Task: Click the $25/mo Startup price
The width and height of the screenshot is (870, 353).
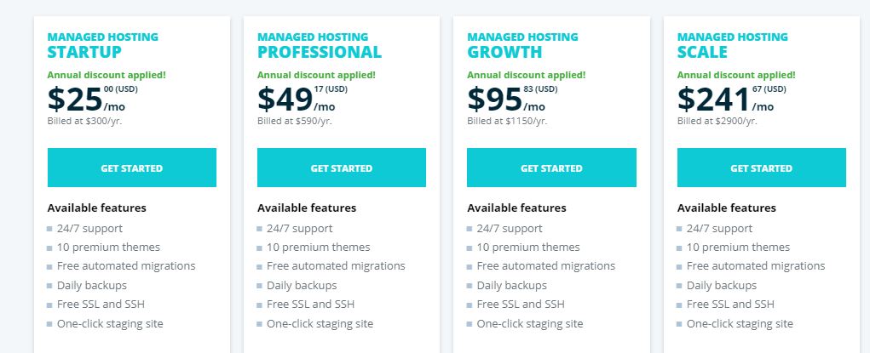Action: 93,99
